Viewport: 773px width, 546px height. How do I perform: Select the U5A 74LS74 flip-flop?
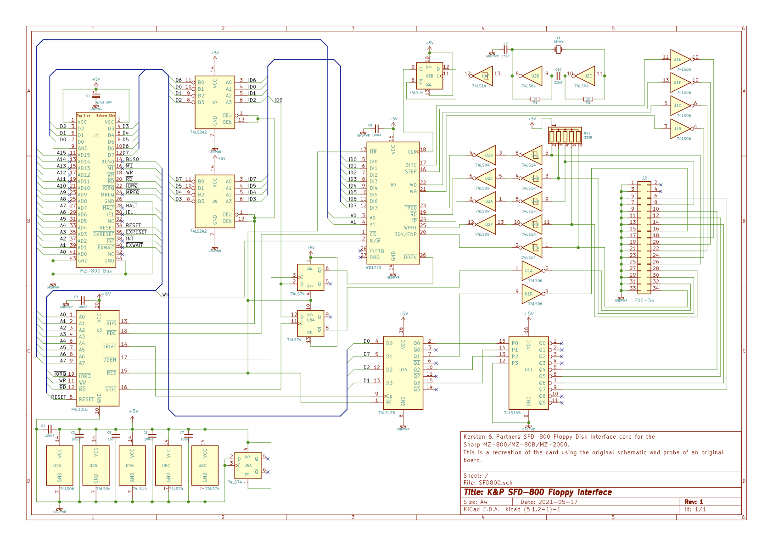(248, 465)
